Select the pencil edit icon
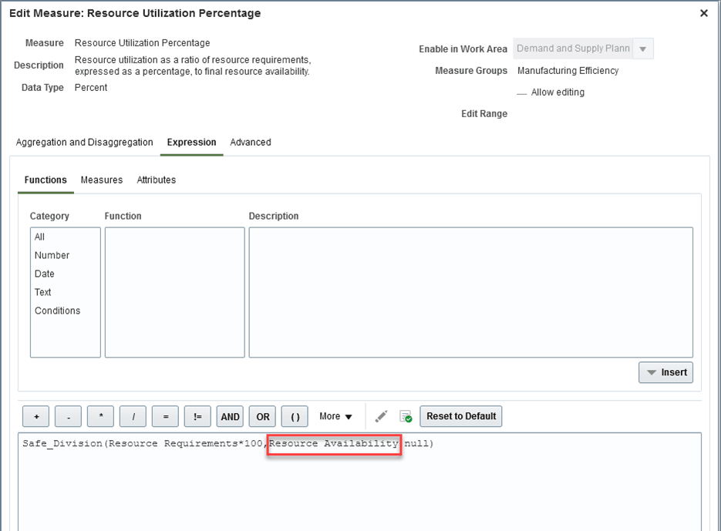Screen dimensions: 721x531 [x=381, y=416]
